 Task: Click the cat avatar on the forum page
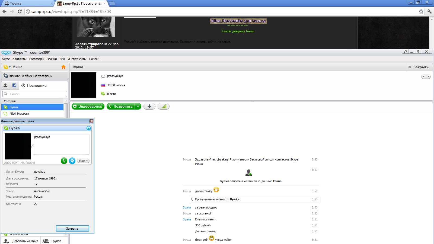(96, 27)
